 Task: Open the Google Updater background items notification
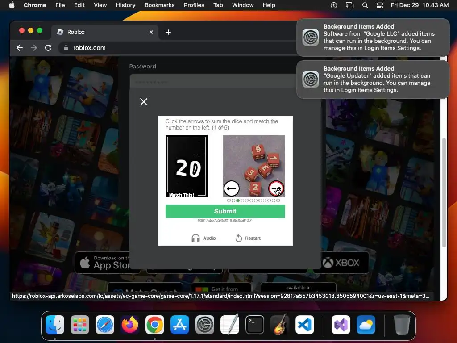pyautogui.click(x=373, y=79)
